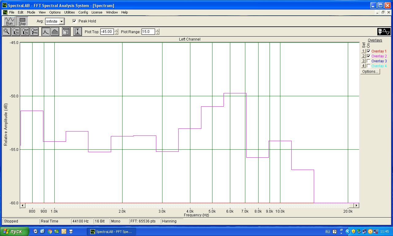This screenshot has height=236, width=393.
Task: Click the frequency scrollbar right arrow
Action: tap(356, 205)
